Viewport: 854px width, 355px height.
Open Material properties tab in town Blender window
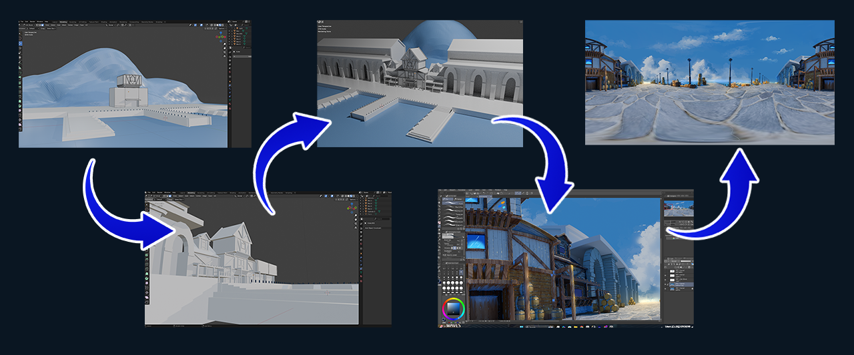pos(361,276)
